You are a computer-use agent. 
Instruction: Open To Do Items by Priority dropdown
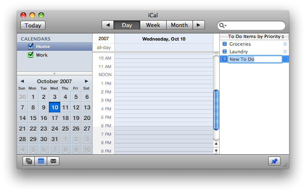point(255,37)
